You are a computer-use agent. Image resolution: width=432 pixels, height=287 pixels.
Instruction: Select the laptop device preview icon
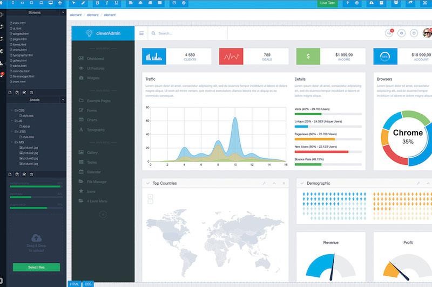point(41,3)
